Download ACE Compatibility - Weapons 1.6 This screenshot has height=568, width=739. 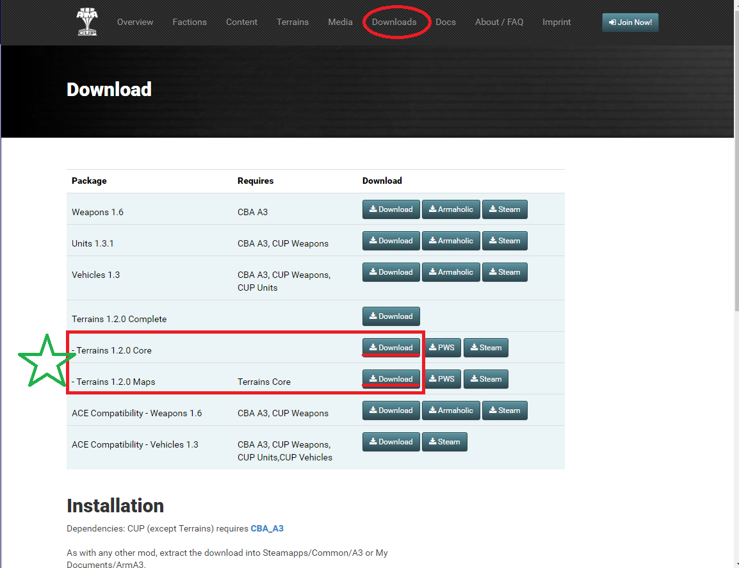tap(391, 410)
